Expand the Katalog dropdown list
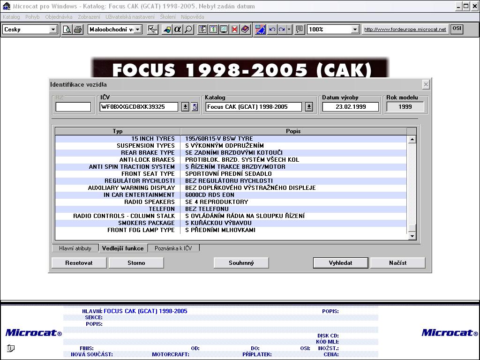Viewport: 480px width, 360px height. (x=309, y=107)
